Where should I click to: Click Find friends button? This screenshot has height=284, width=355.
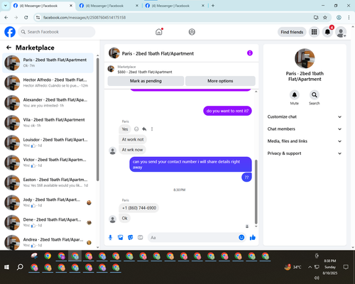coord(292,32)
